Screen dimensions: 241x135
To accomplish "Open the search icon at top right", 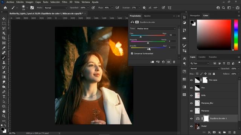I will (x=223, y=7).
